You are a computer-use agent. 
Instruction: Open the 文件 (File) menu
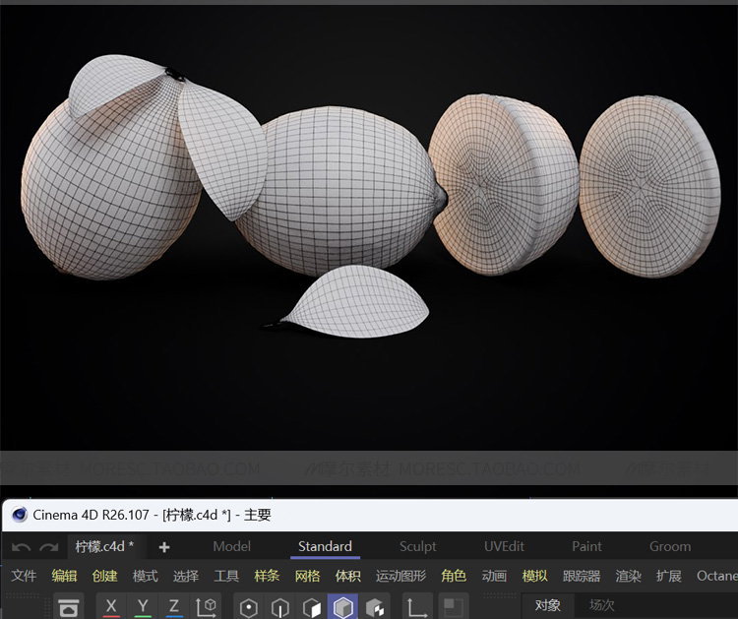point(24,576)
